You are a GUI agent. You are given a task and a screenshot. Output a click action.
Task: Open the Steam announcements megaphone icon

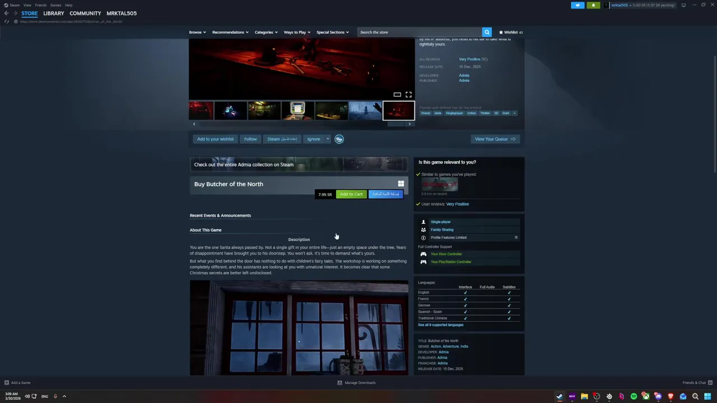[578, 5]
